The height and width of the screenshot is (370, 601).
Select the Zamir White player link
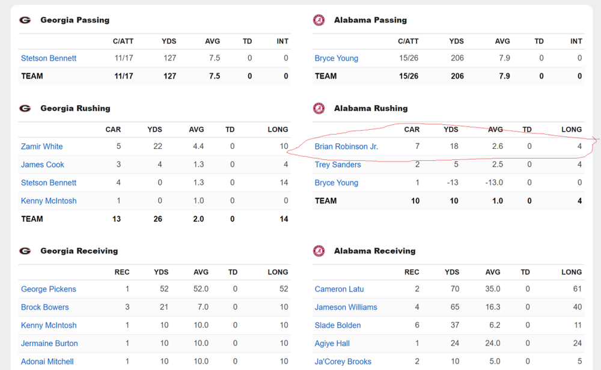[x=41, y=147]
